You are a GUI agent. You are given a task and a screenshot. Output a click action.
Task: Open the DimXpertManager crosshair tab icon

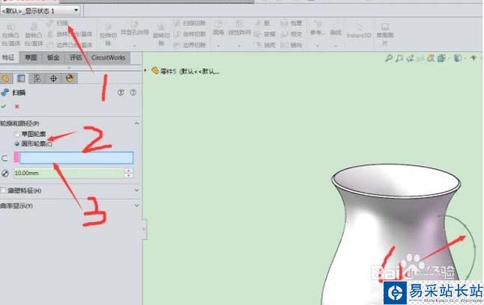coord(53,78)
